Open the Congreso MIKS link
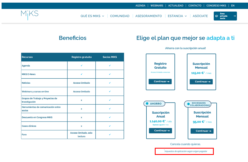 click(216, 6)
